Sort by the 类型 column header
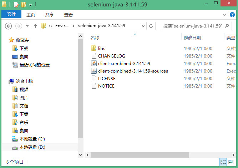The image size is (238, 168). tap(231, 38)
